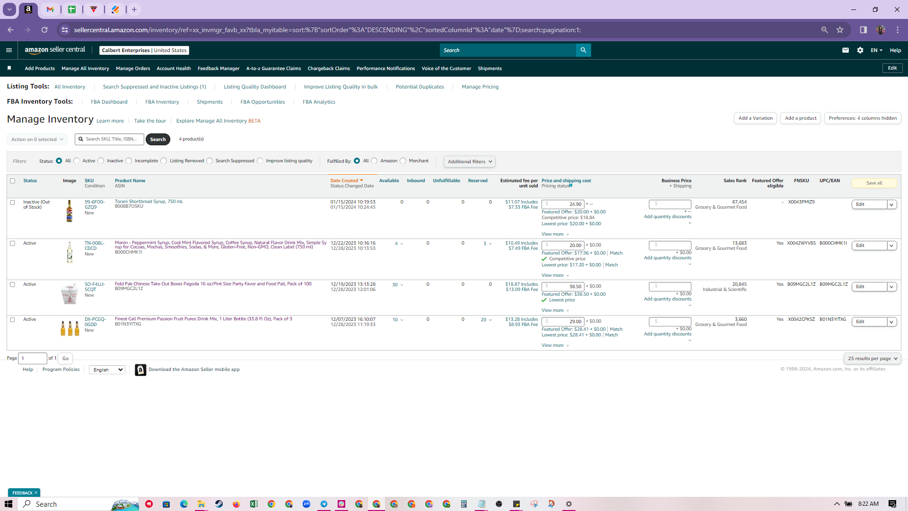Select the Finest Call Passion Fruit checkbox
The width and height of the screenshot is (908, 511).
13,320
